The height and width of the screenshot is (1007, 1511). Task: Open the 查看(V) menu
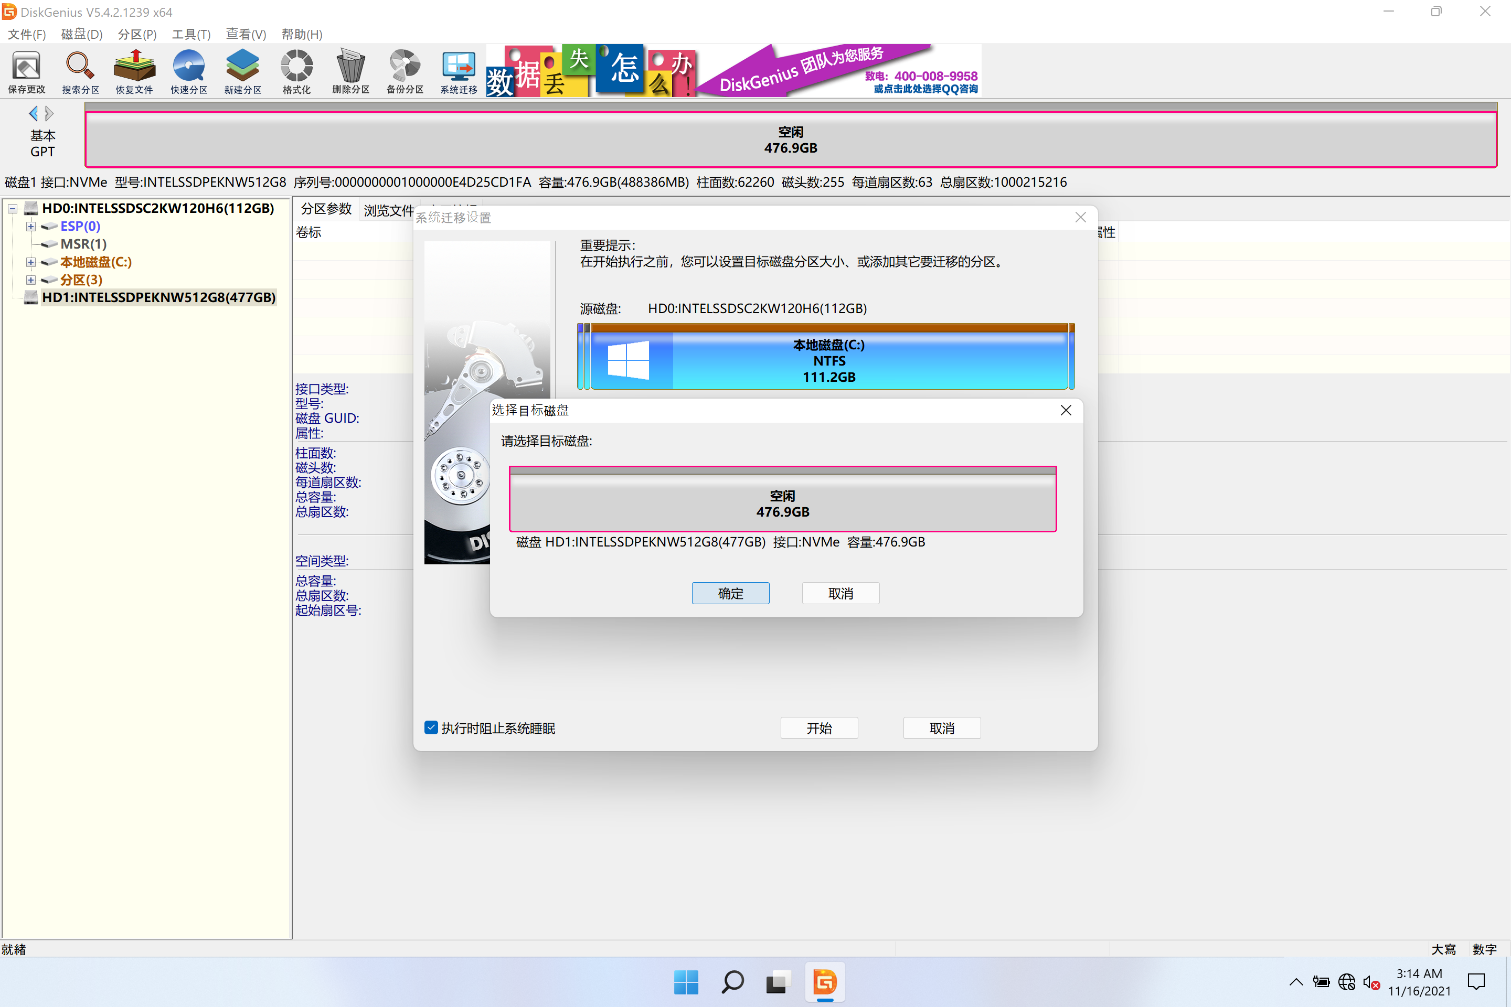pos(246,34)
